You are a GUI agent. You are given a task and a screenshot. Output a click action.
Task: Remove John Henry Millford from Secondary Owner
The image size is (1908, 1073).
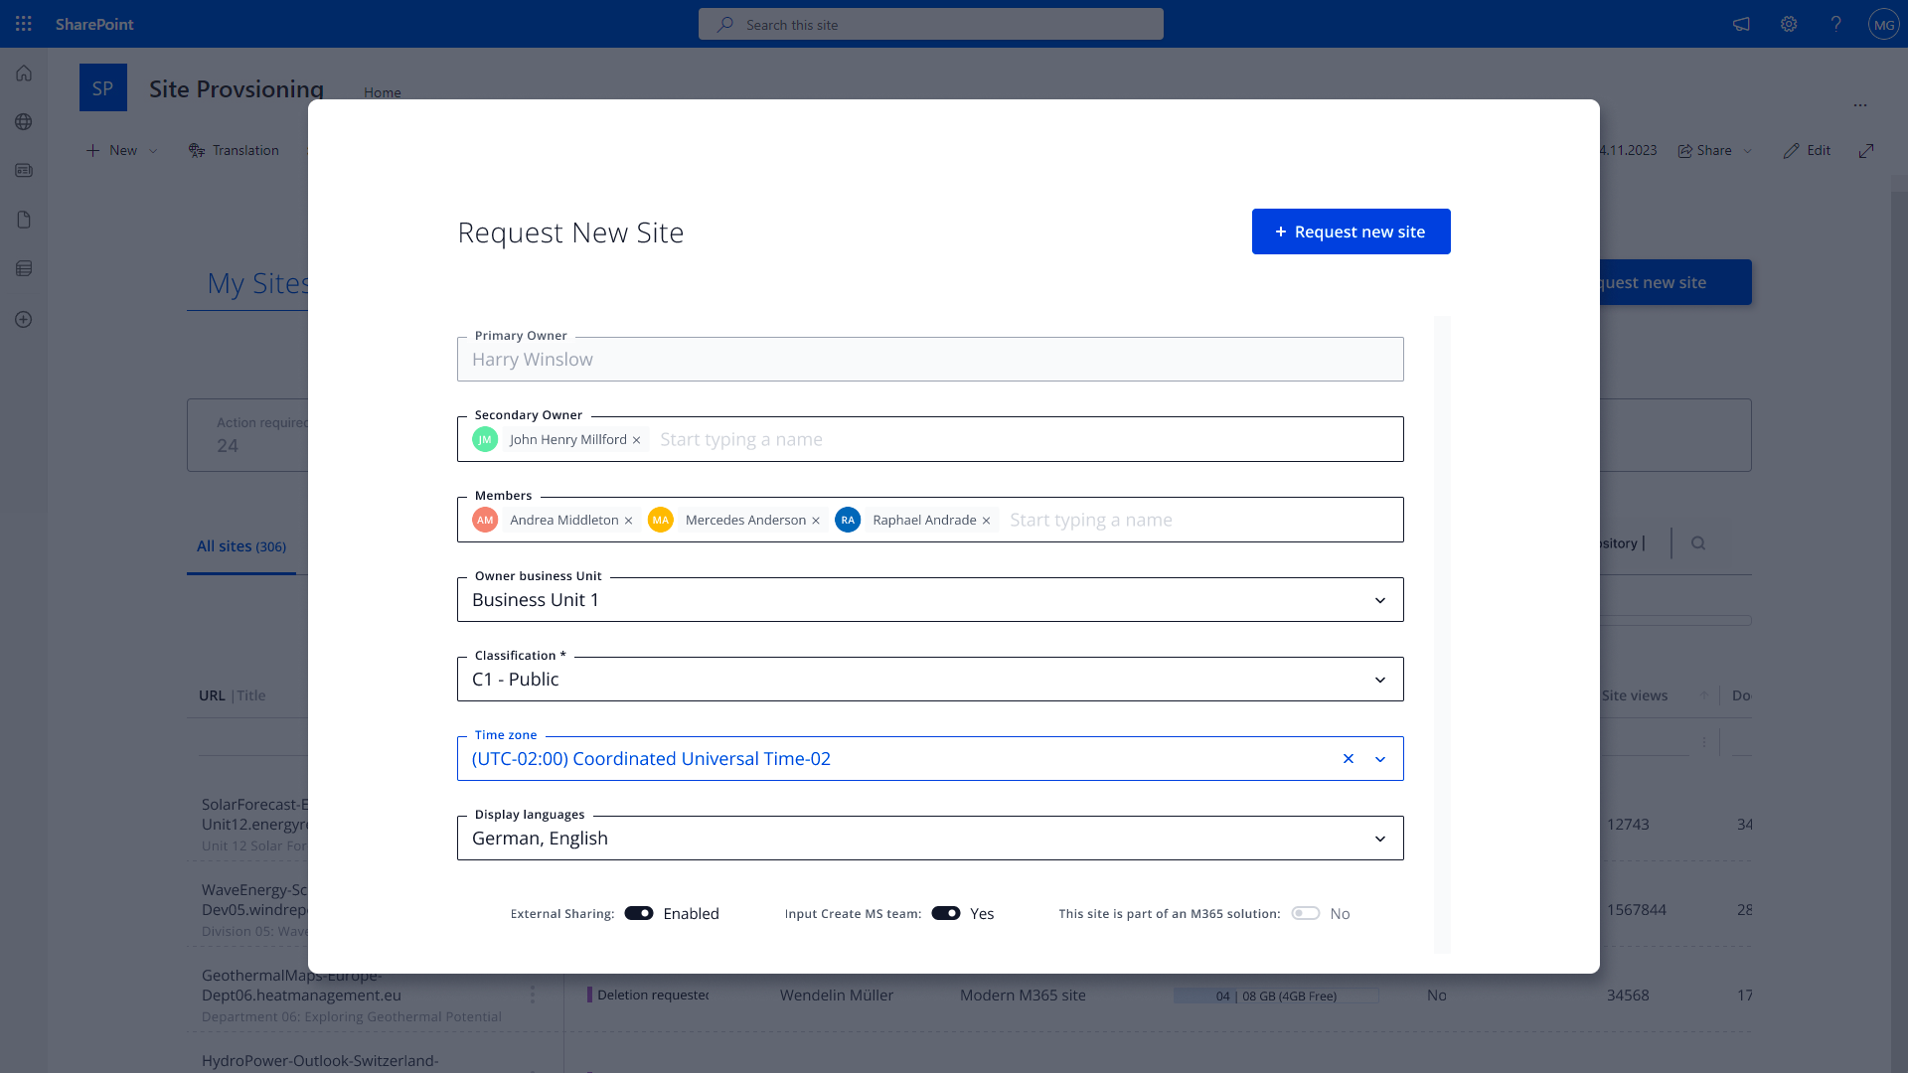pyautogui.click(x=636, y=439)
